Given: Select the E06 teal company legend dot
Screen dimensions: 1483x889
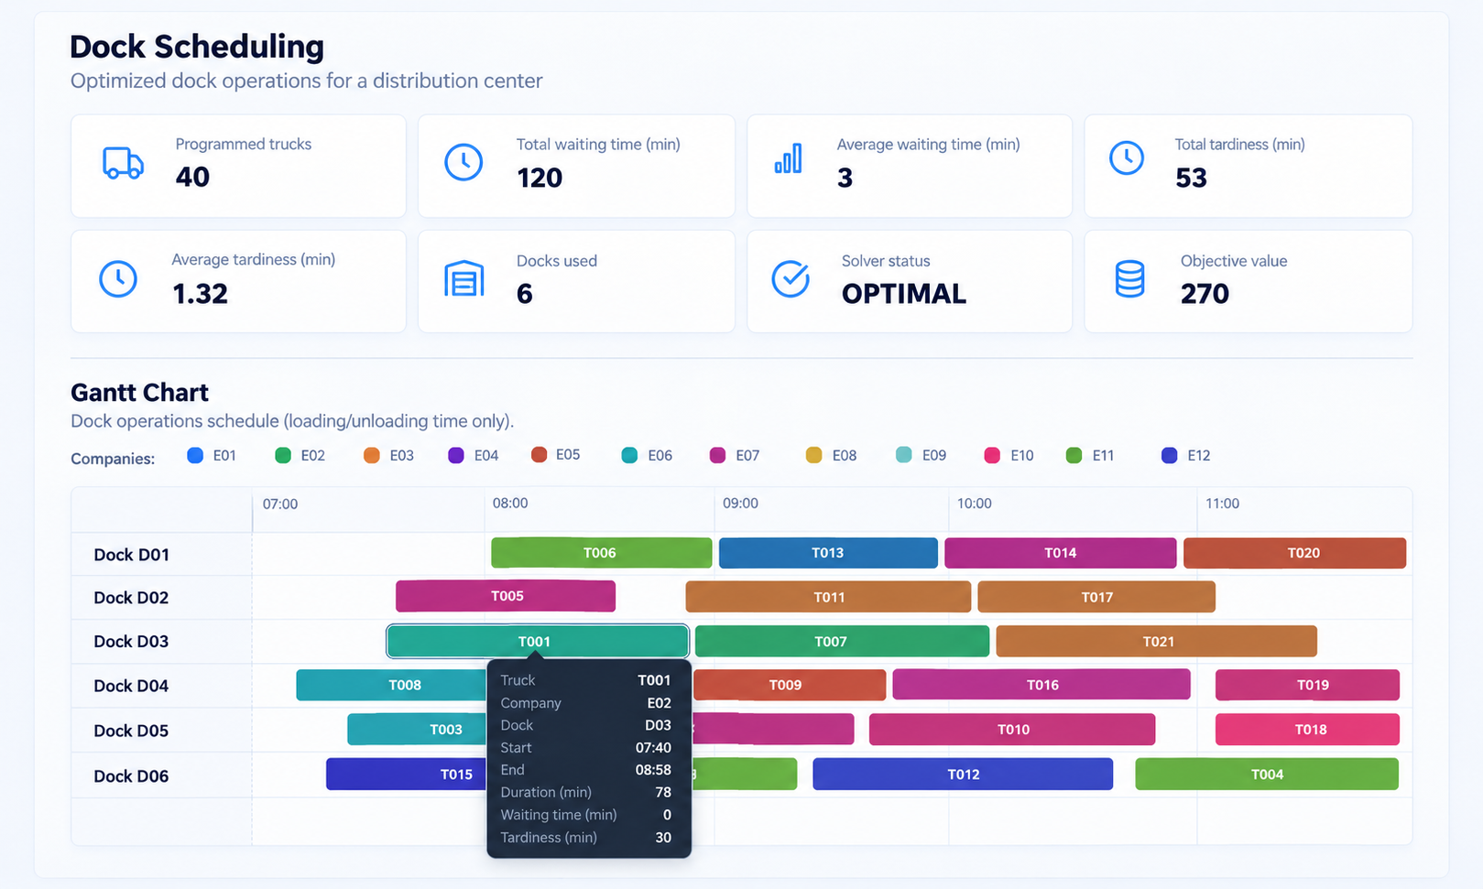Looking at the screenshot, I should (x=629, y=455).
